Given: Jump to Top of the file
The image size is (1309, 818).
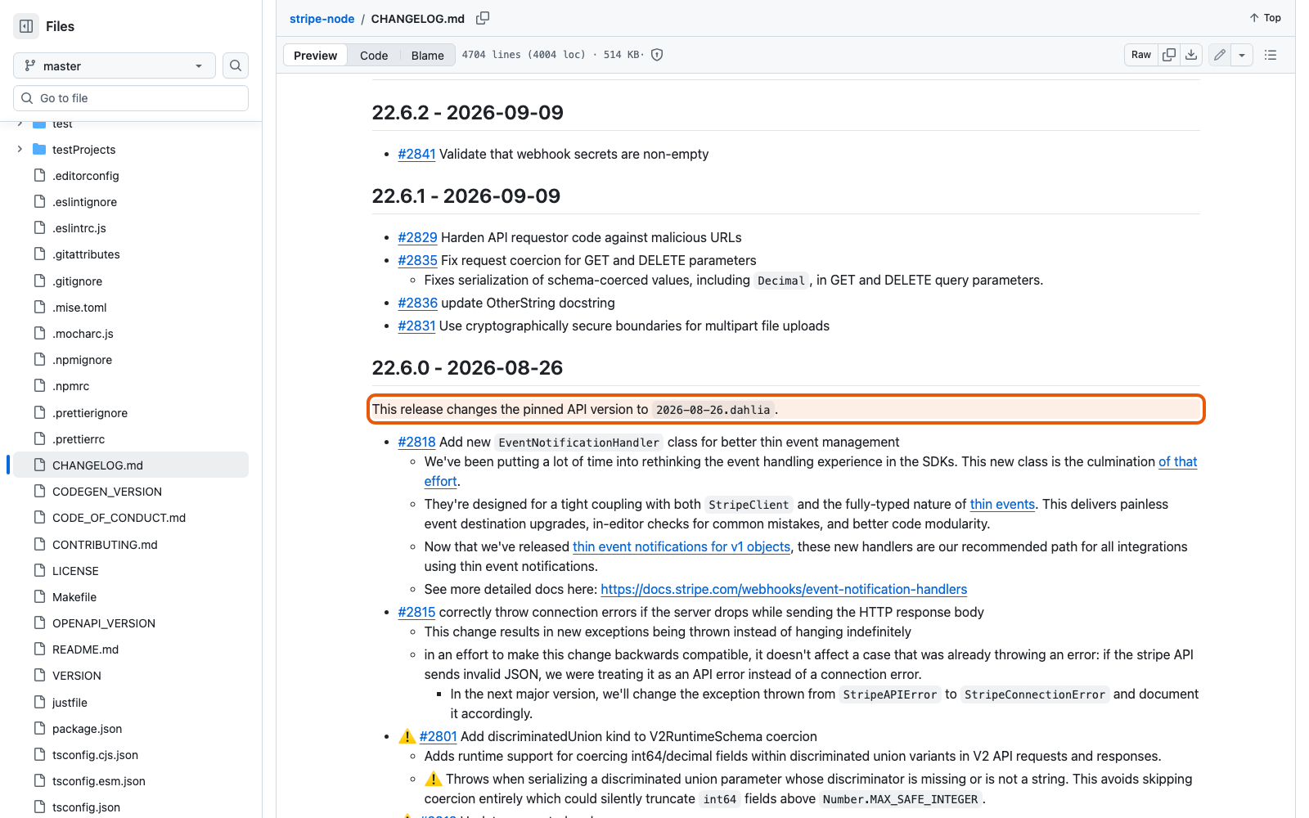Looking at the screenshot, I should pos(1265,18).
